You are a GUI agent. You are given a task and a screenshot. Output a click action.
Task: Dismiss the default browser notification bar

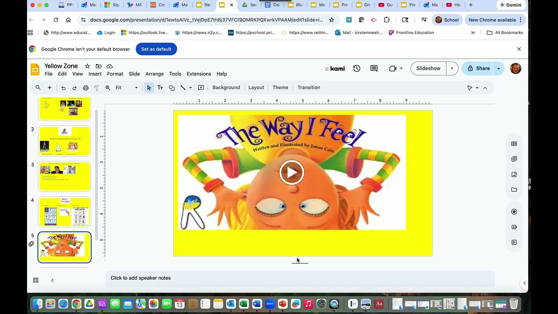(x=519, y=49)
